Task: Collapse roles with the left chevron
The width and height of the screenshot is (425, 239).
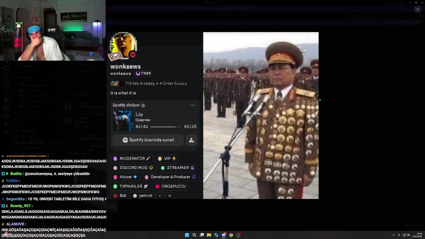Action: tap(160, 196)
